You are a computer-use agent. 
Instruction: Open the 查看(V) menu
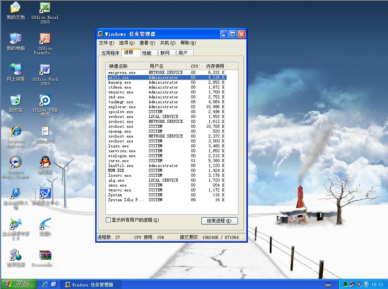(x=147, y=43)
